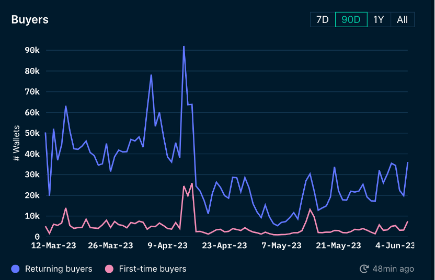Click the pink First-time buyers legend dot

coord(109,269)
